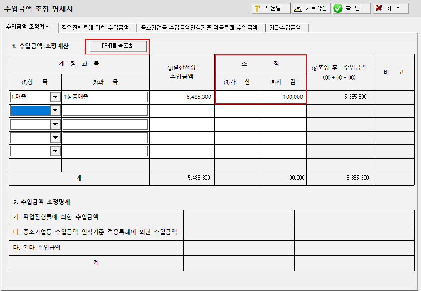Click the 계 total 100,000 value

tap(295, 178)
